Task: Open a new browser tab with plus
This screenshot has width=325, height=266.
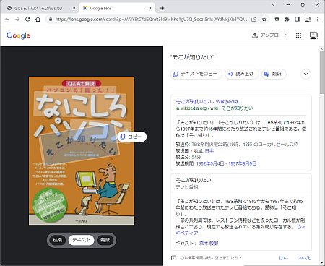Action: 162,8
